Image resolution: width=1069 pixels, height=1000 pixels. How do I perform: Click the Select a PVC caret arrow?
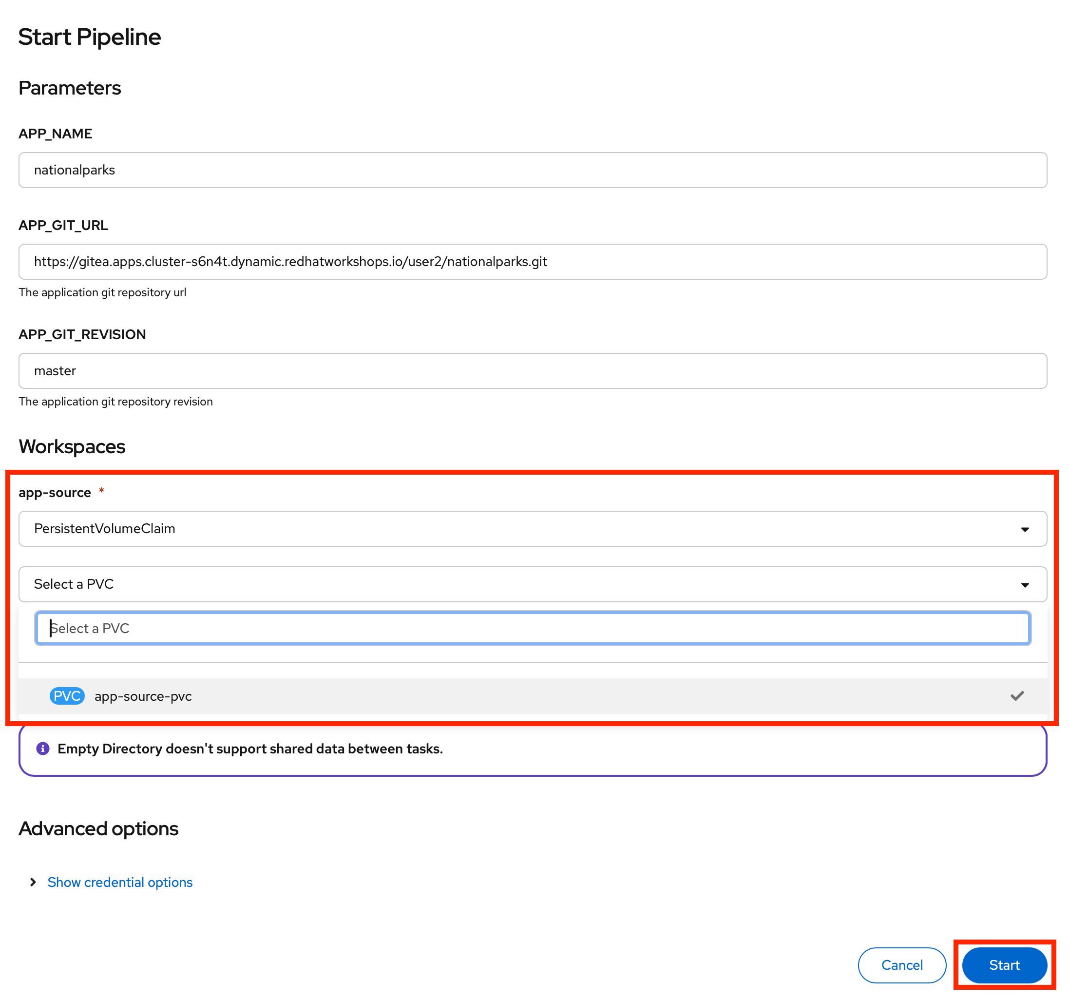click(x=1024, y=585)
